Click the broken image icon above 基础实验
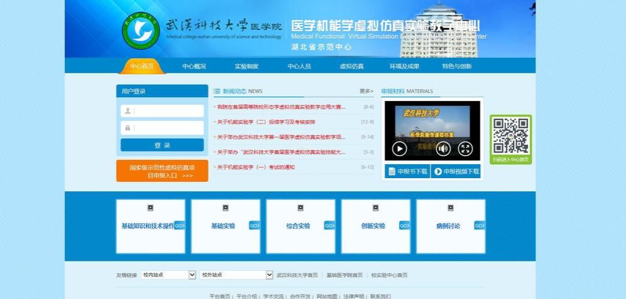Viewport: 626px width, 299px height. 226,208
